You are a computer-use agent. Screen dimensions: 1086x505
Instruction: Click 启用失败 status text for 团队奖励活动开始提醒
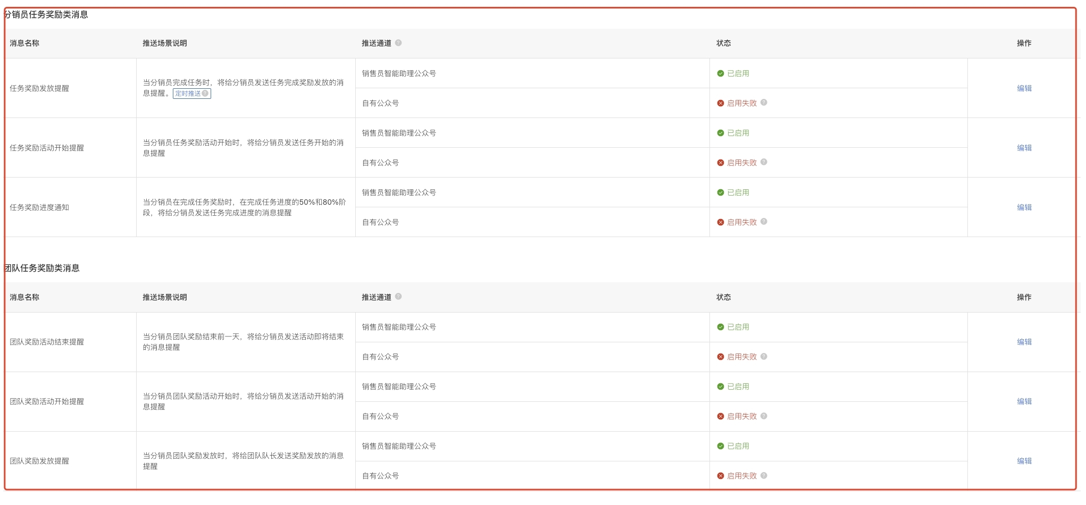[x=742, y=416]
